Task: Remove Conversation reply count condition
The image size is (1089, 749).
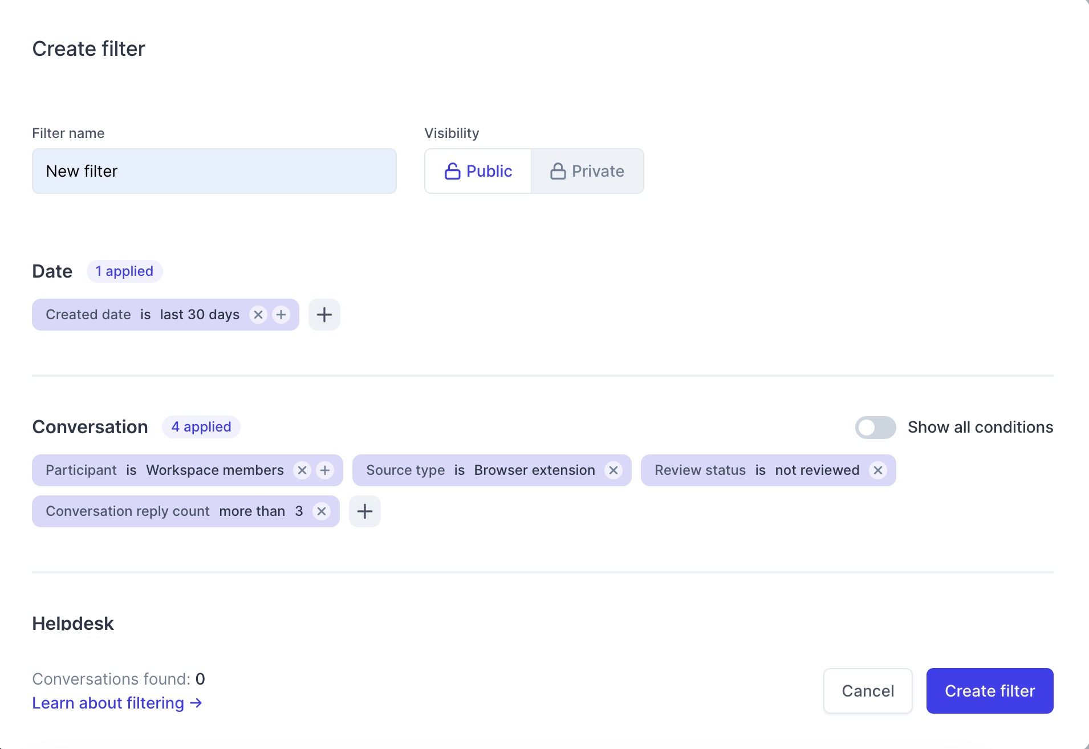Action: click(322, 511)
